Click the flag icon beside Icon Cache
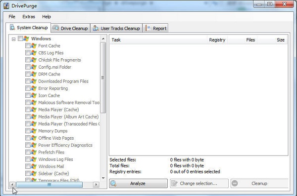The height and width of the screenshot is (196, 297). tap(34, 95)
